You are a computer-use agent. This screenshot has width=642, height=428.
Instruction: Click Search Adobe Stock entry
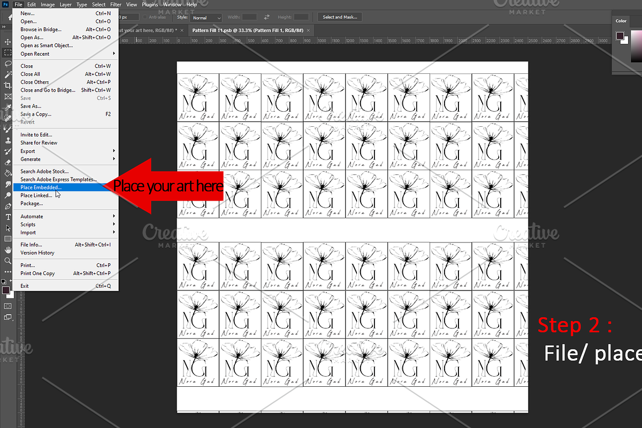pyautogui.click(x=65, y=171)
